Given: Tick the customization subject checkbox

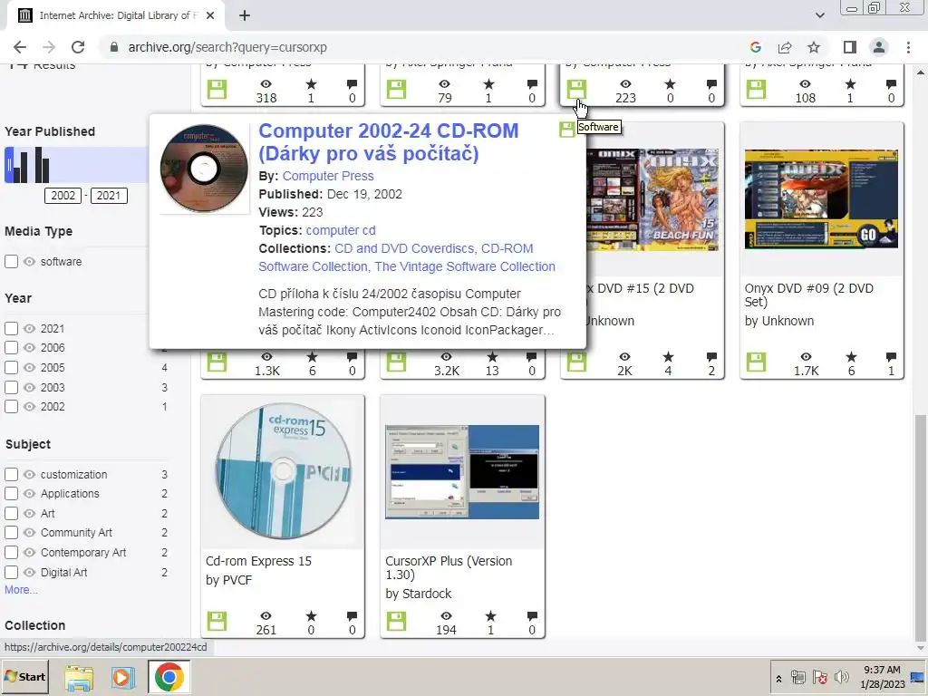Looking at the screenshot, I should click(11, 475).
